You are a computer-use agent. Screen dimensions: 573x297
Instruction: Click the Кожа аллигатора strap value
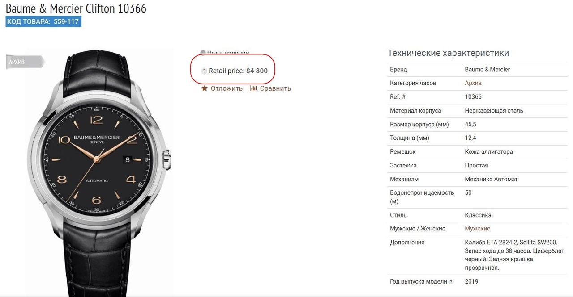click(x=489, y=152)
